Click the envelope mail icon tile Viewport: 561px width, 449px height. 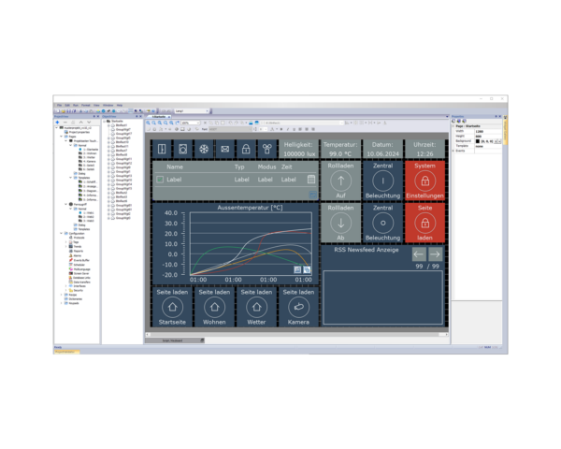tap(225, 149)
